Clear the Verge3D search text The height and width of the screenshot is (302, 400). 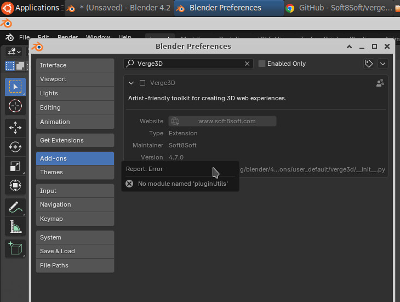click(x=247, y=64)
